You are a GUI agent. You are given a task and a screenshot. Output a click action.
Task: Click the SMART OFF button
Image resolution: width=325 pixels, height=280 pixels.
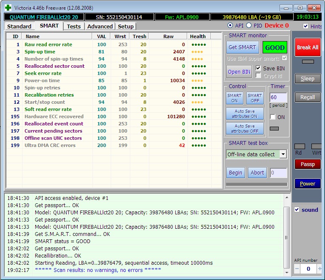[x=255, y=98]
